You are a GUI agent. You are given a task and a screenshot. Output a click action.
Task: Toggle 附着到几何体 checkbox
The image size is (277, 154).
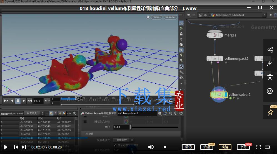pyautogui.click(x=85, y=122)
